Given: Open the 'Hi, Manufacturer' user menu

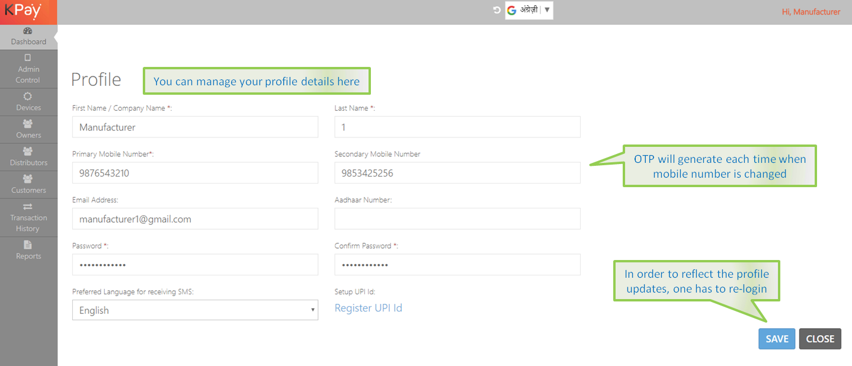Looking at the screenshot, I should [x=811, y=12].
